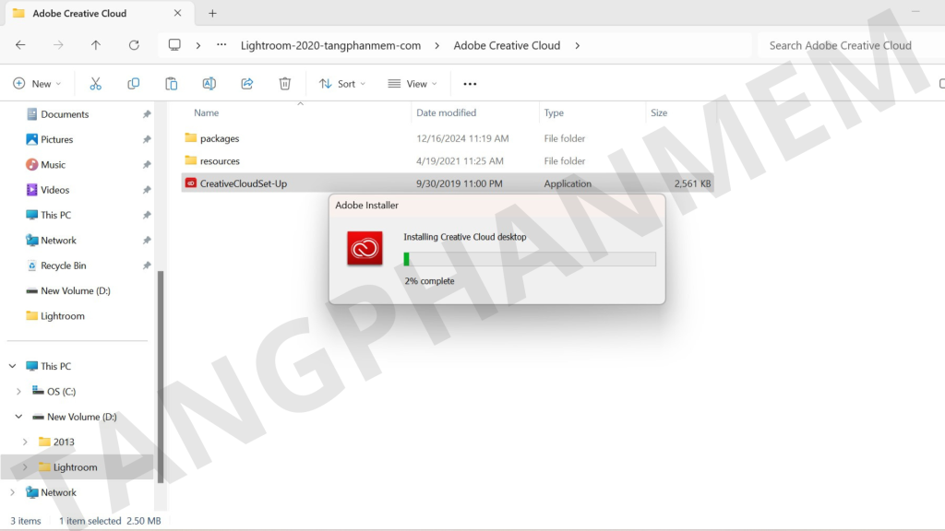
Task: Close the Adobe Creative Cloud tab
Action: point(177,13)
